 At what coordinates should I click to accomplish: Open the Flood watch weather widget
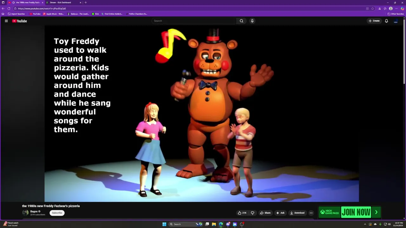click(x=11, y=224)
